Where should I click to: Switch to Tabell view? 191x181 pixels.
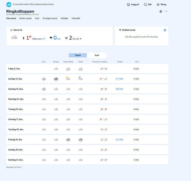click(x=78, y=55)
